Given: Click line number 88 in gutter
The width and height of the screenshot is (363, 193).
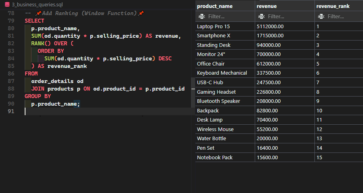Looking at the screenshot, I should (11, 89).
